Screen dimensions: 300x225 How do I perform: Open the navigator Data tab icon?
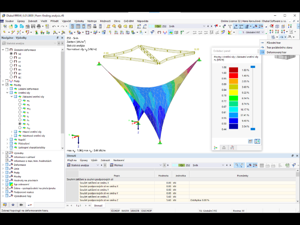click(5, 205)
